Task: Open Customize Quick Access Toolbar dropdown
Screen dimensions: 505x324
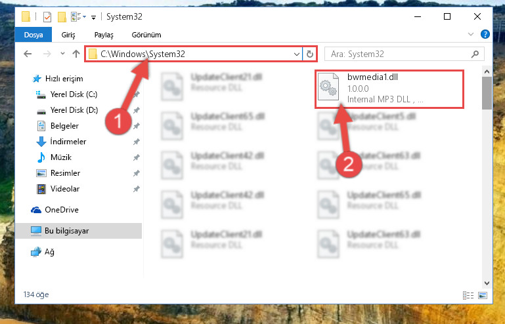Action: [x=93, y=17]
